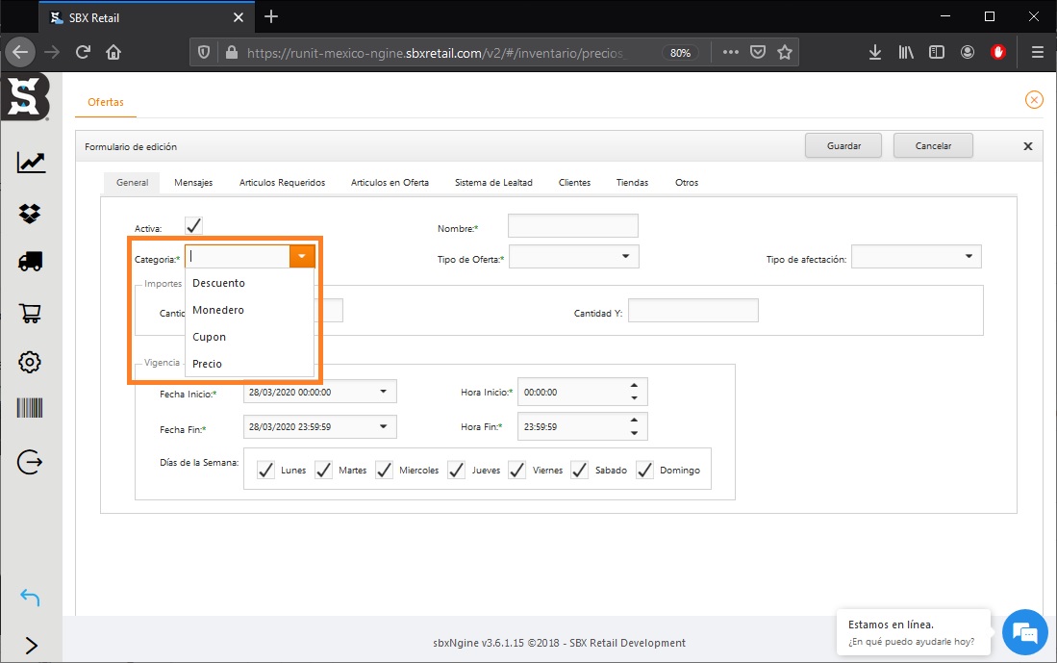Switch to the Tiendas tab
The height and width of the screenshot is (663, 1057).
click(x=632, y=183)
